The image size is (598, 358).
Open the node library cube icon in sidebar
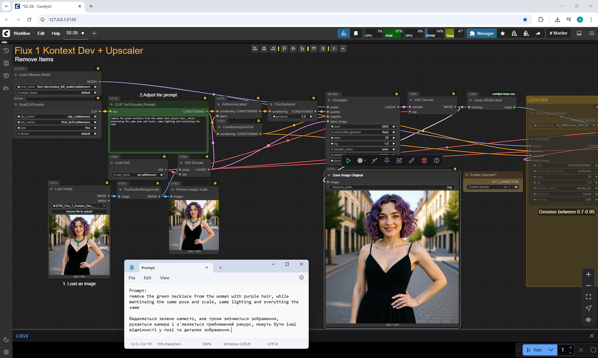[x=6, y=76]
